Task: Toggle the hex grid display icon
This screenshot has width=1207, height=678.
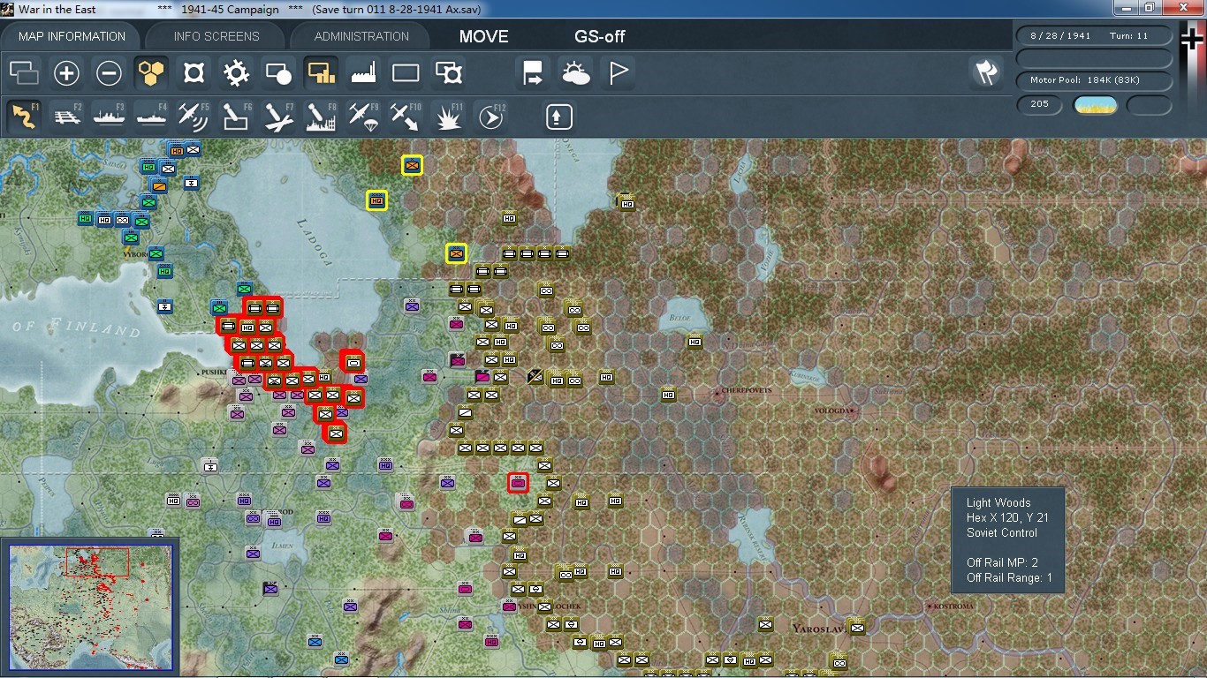Action: pyautogui.click(x=151, y=72)
